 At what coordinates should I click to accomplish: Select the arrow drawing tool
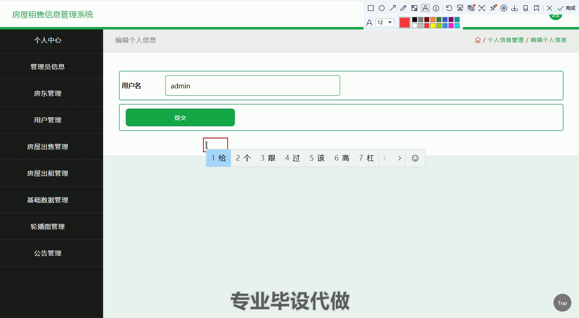point(392,8)
